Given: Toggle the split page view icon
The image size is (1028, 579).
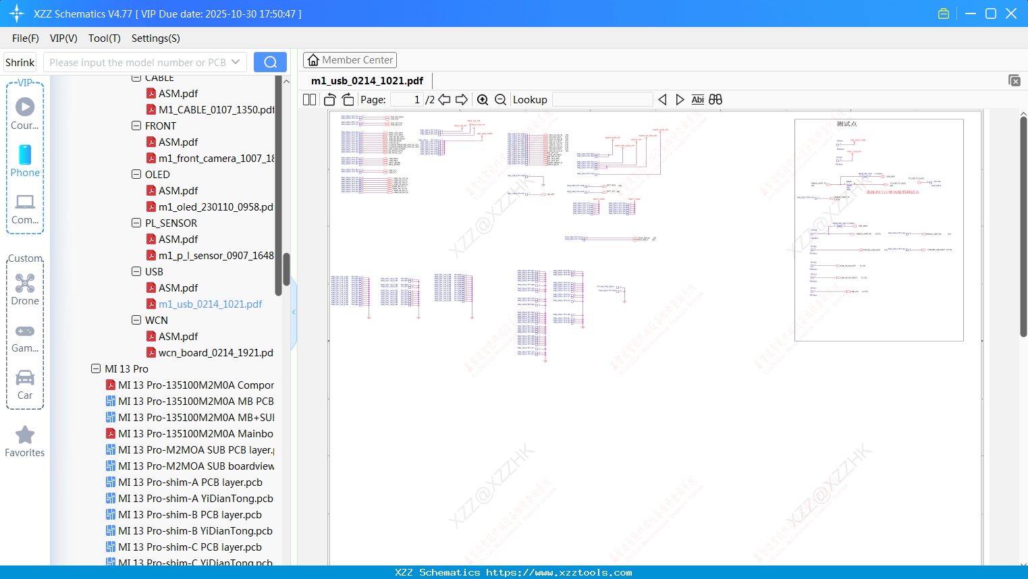Looking at the screenshot, I should point(309,99).
